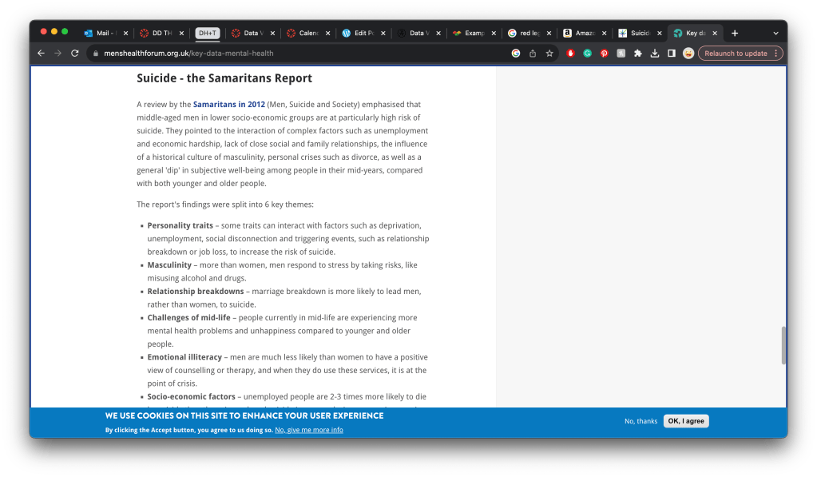
Task: Open the Extensions puzzle piece menu
Action: (637, 54)
